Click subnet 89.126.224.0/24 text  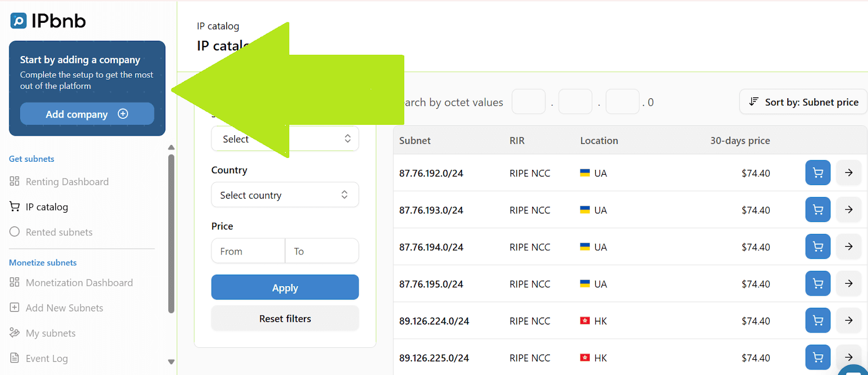pyautogui.click(x=434, y=321)
